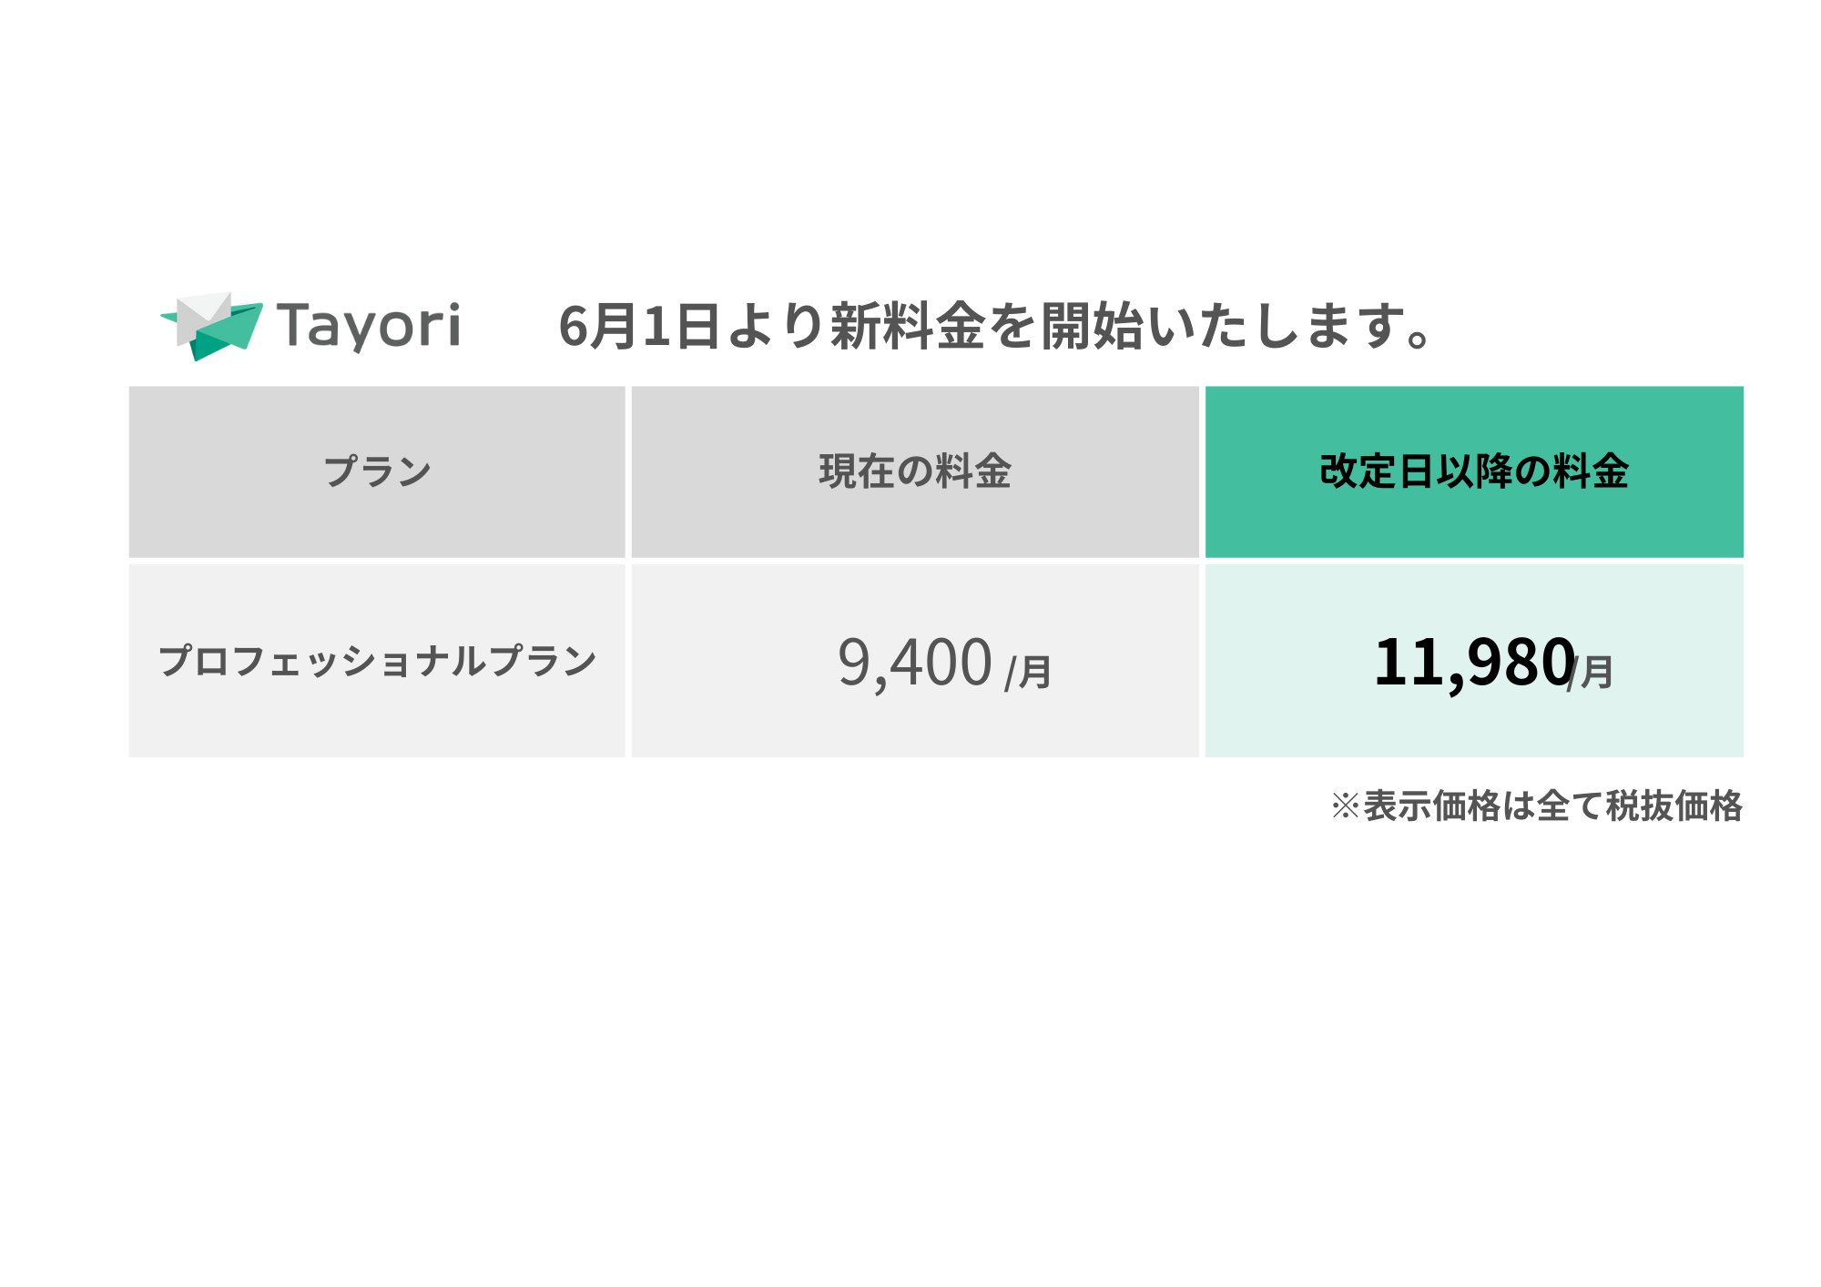Click the letter T in Tayori

click(295, 325)
